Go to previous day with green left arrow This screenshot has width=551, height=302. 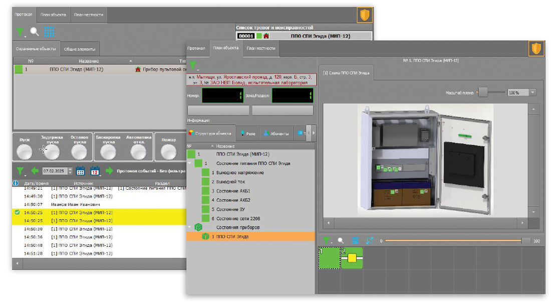35,171
